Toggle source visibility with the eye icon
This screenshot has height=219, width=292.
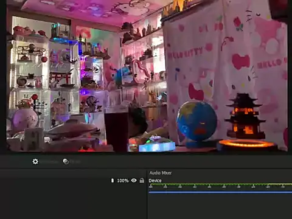[134, 180]
